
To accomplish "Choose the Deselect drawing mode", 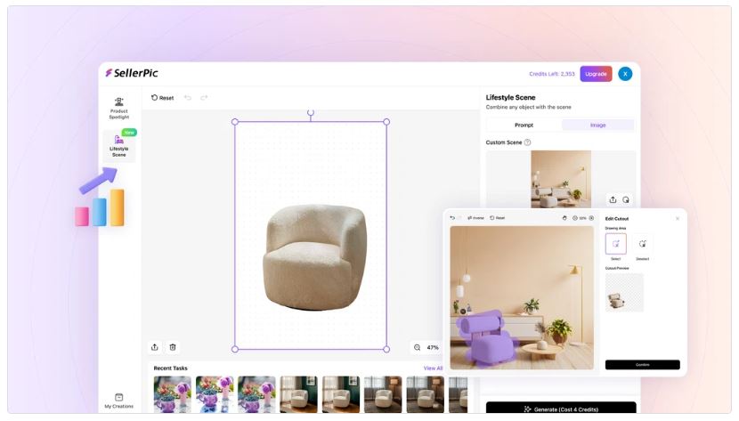I will pos(642,244).
